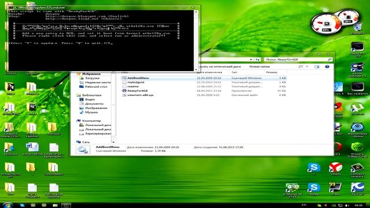Image resolution: width=370 pixels, height=208 pixels.
Task: Select the Yandex browser desktop icon
Action: [336, 168]
